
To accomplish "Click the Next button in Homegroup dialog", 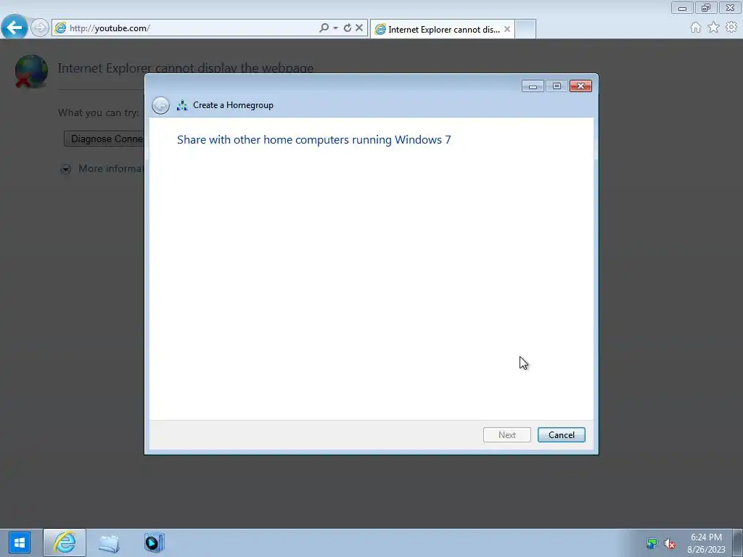I will pyautogui.click(x=507, y=435).
